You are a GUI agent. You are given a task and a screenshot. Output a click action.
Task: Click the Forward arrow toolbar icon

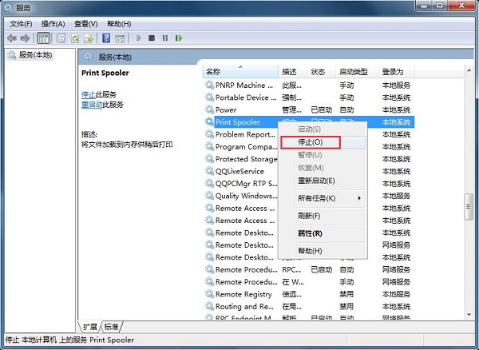pyautogui.click(x=25, y=38)
